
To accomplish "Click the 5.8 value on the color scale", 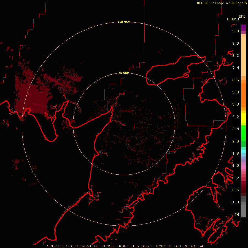I will 236,92.
